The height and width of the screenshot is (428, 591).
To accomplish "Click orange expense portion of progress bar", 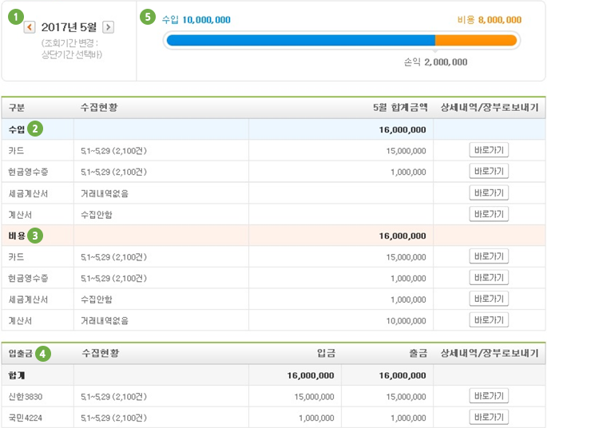I will coord(476,40).
